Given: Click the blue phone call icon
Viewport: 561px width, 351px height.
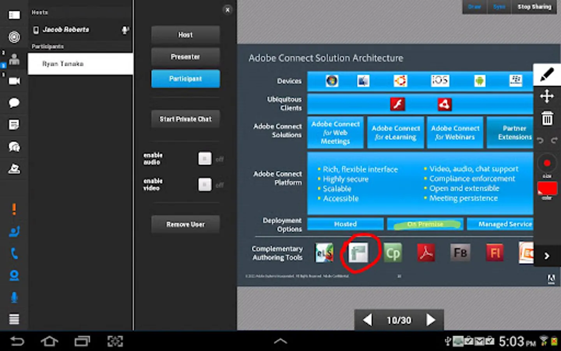Looking at the screenshot, I should [14, 254].
